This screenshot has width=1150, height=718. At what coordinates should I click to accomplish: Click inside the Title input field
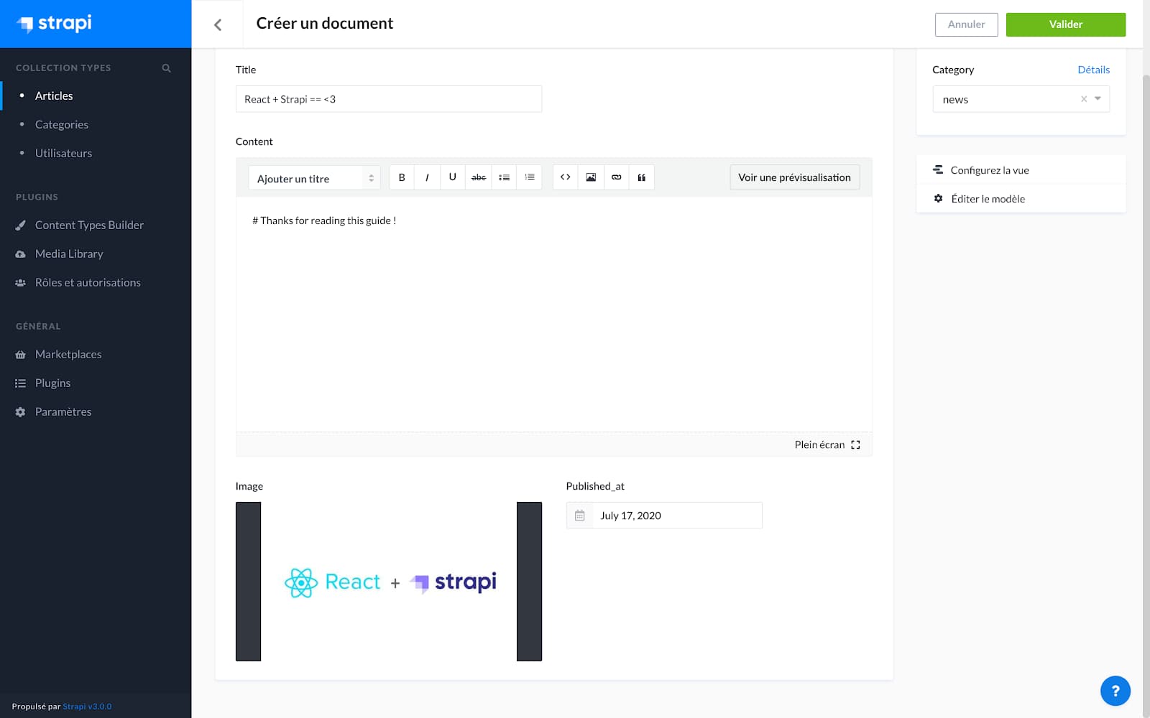388,98
